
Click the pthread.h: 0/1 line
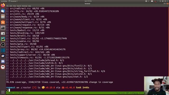(x=37, y=60)
